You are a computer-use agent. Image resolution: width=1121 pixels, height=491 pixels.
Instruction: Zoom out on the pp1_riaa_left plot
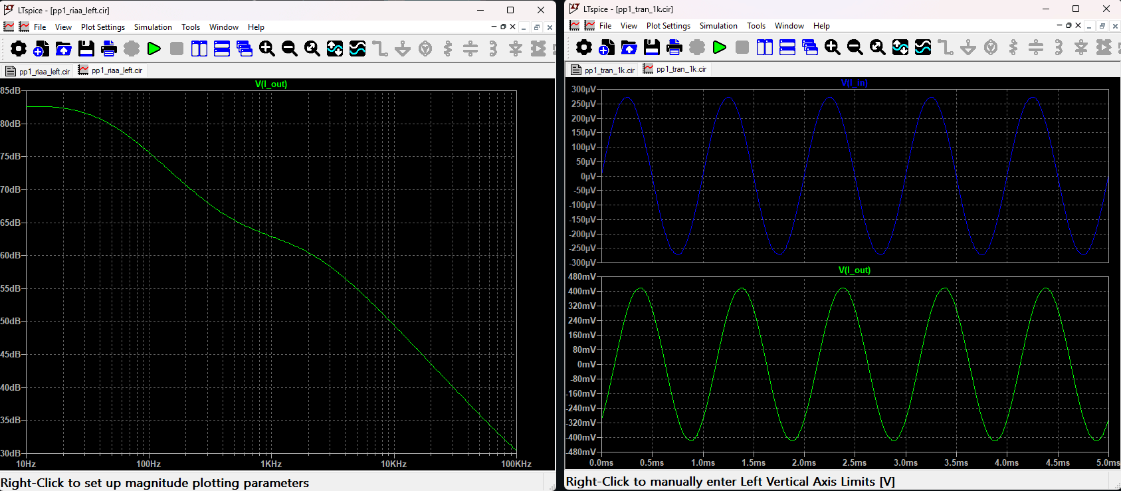[290, 49]
